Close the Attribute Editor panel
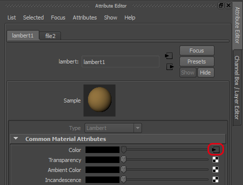243x185 pixels. [x=228, y=5]
